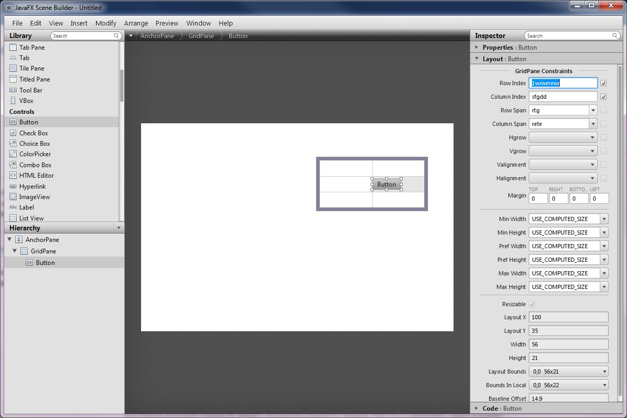Select the ColorPicker control icon
Image resolution: width=627 pixels, height=418 pixels.
pos(13,154)
